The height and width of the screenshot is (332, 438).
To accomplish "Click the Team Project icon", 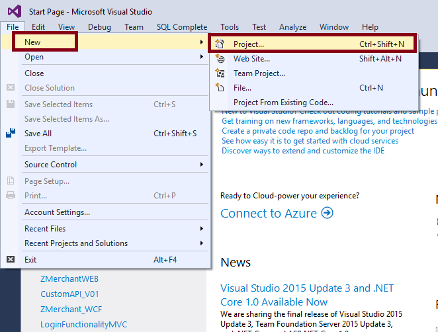I will pos(220,73).
